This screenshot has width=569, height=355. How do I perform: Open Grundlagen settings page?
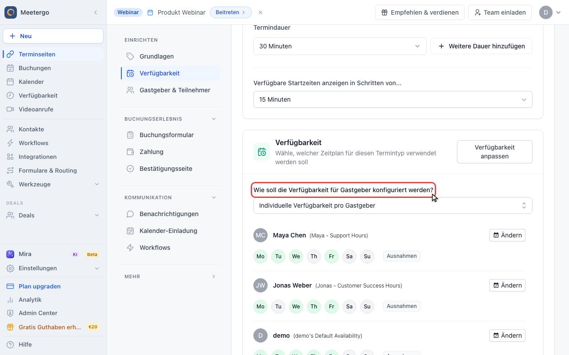tap(171, 56)
